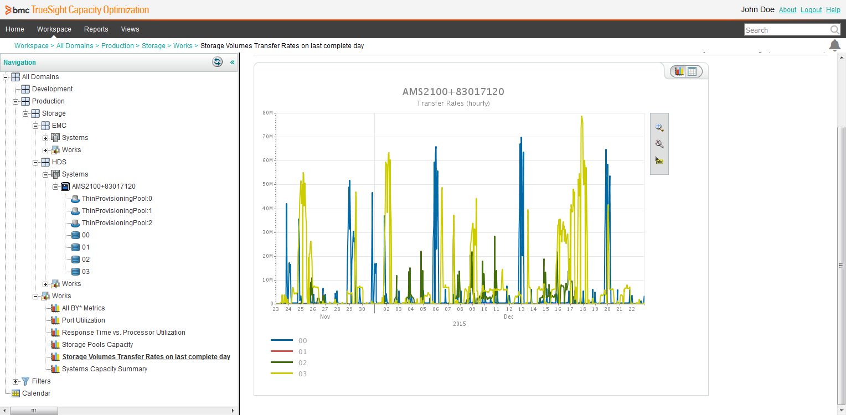Collapse the Production tree node
Screen dimensions: 846x415
16,101
